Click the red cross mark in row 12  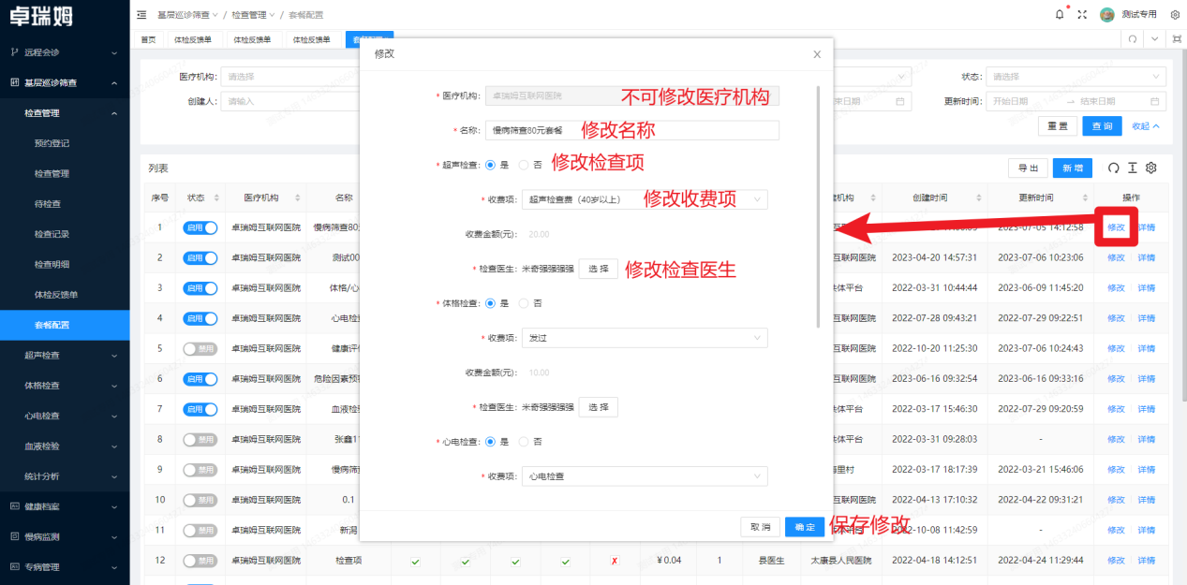click(x=615, y=561)
